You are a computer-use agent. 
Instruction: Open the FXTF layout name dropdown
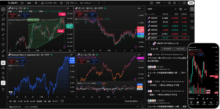(x=160, y=3)
